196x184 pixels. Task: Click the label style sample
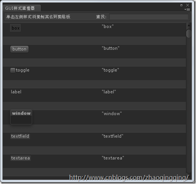[x=16, y=92]
